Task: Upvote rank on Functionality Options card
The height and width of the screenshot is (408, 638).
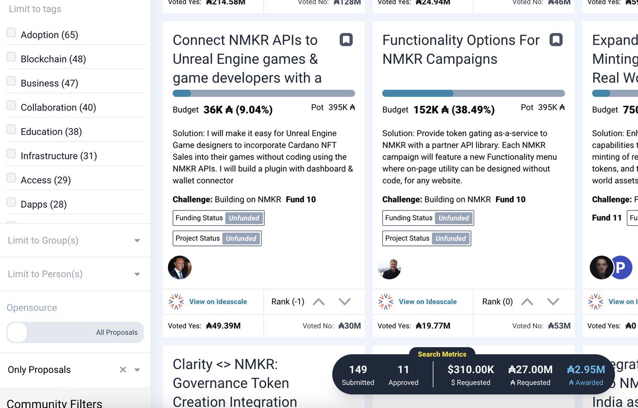Action: pyautogui.click(x=527, y=302)
